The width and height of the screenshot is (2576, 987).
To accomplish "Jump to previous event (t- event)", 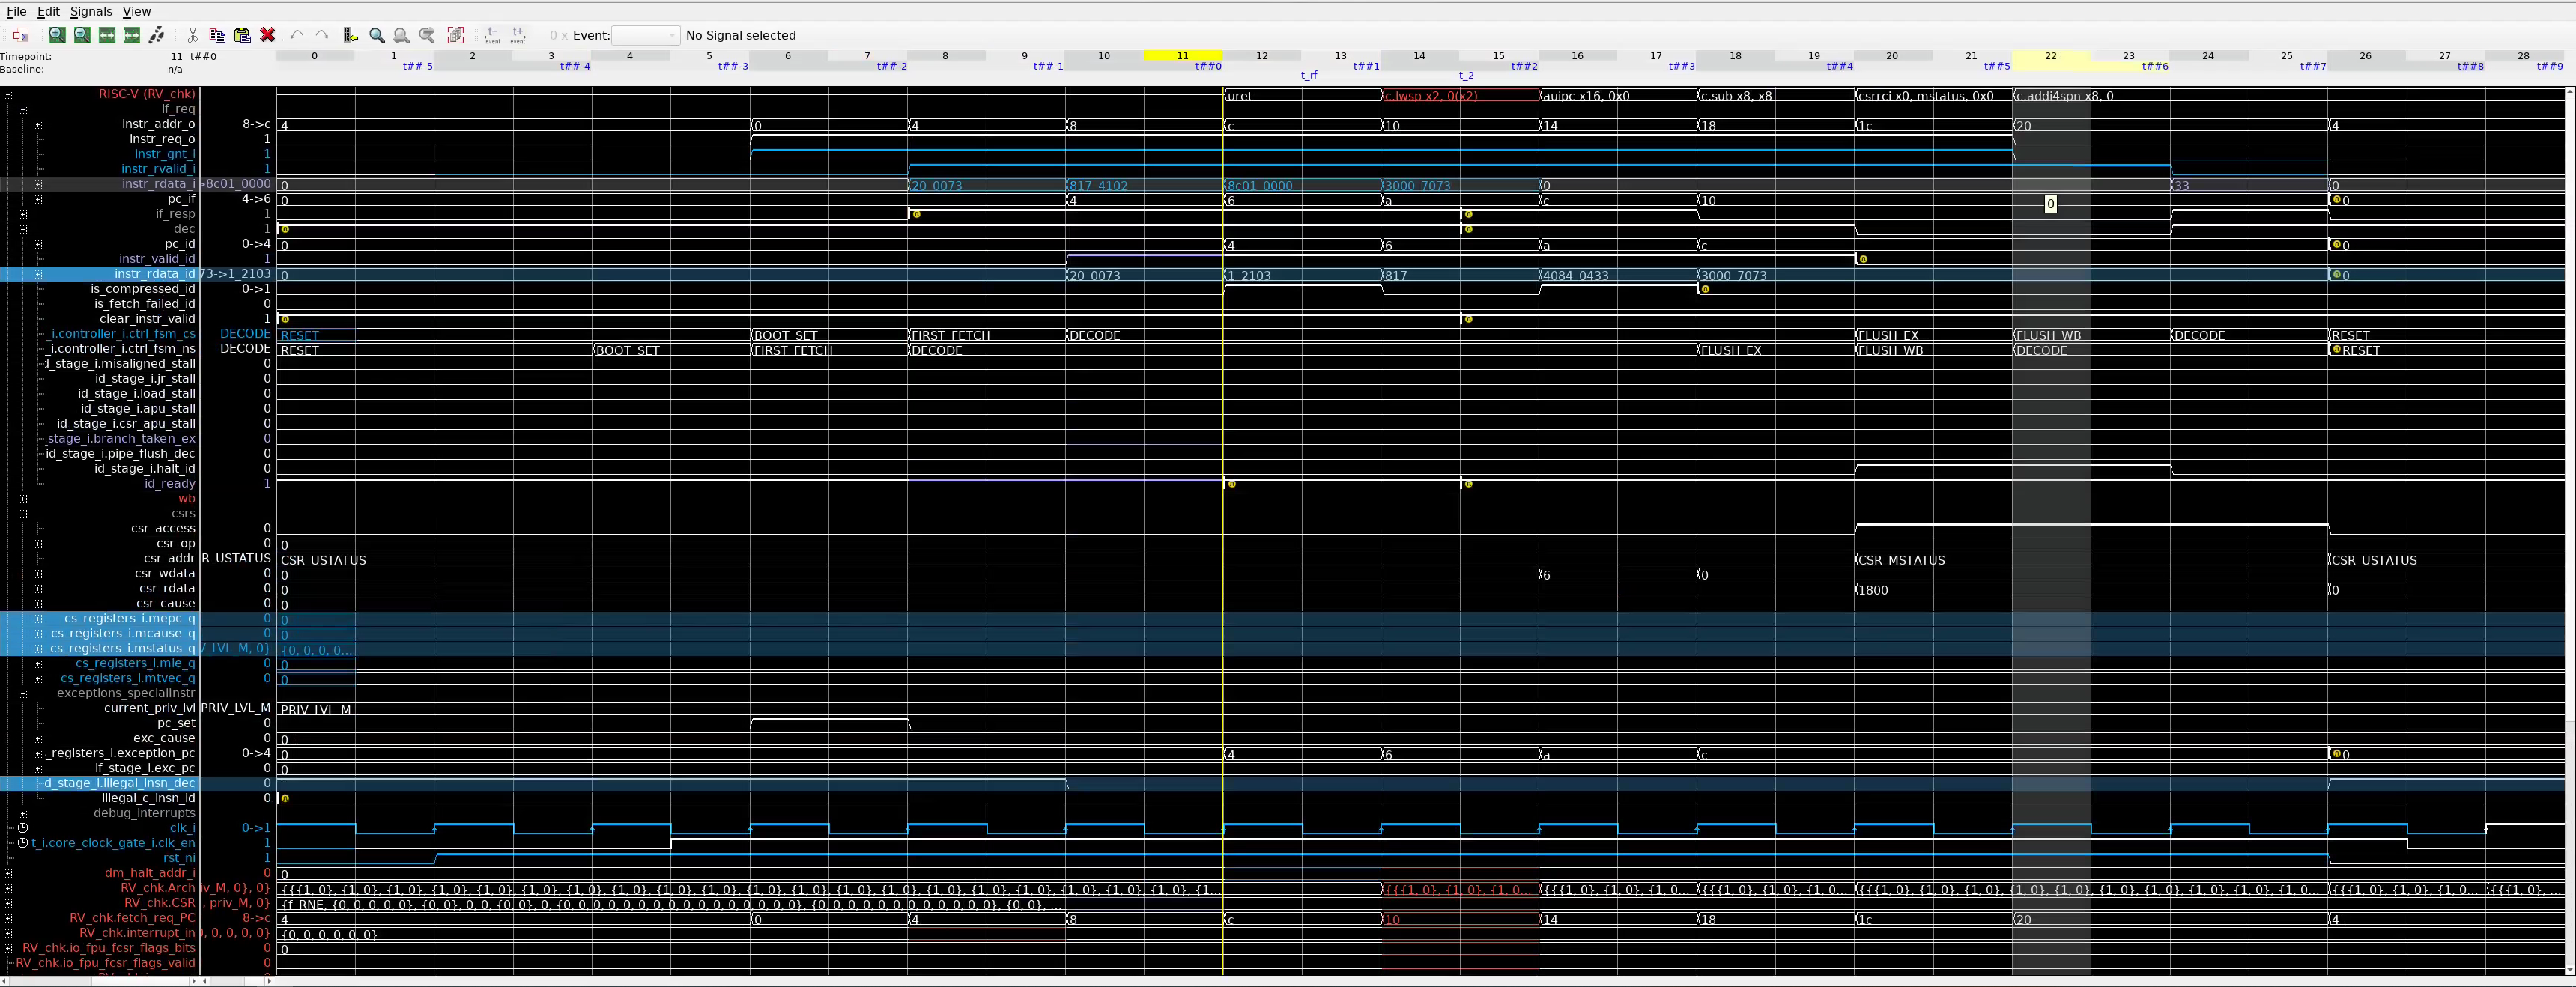I will (x=492, y=36).
